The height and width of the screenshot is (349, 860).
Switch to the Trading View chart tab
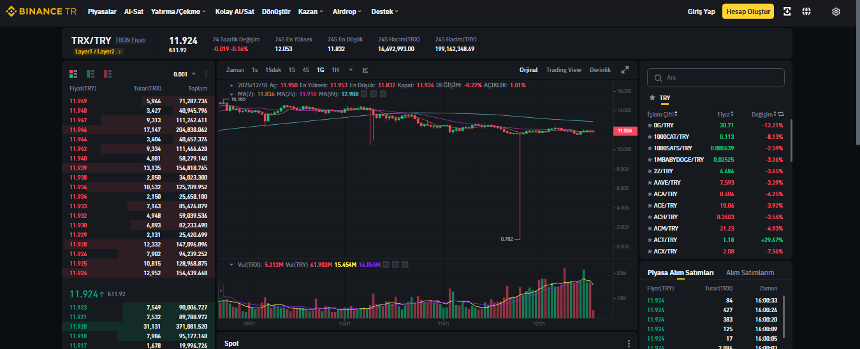(x=564, y=70)
